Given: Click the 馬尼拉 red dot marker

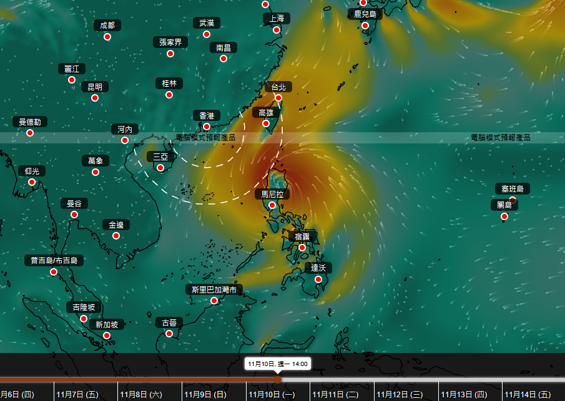Looking at the screenshot, I should tap(272, 205).
